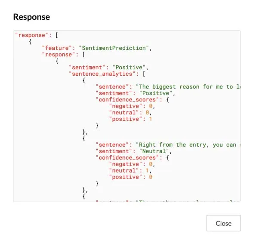253x240 pixels.
Task: Select the "Neutral" sentiment value
Action: tap(154, 151)
